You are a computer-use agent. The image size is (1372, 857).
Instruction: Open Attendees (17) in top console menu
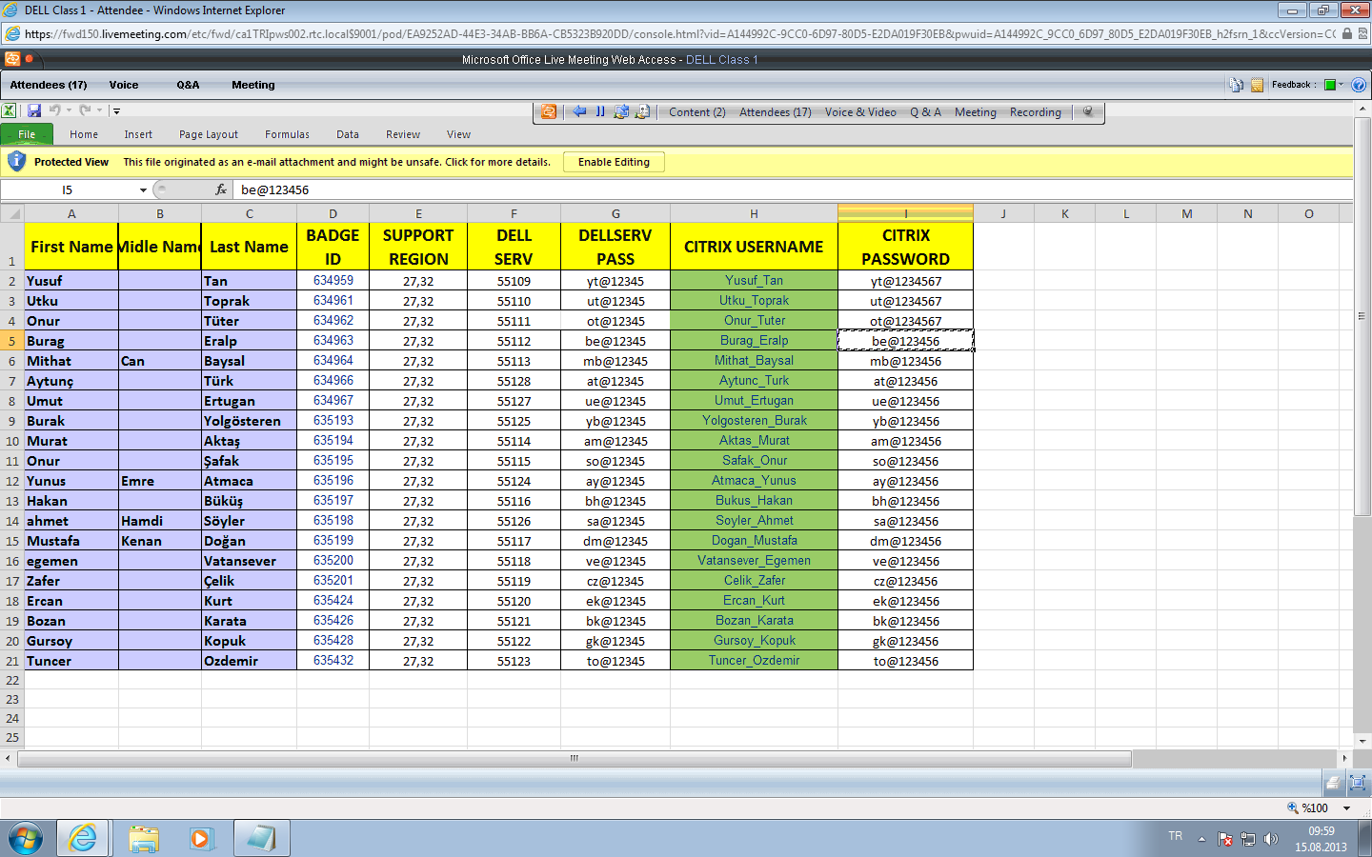click(x=49, y=85)
